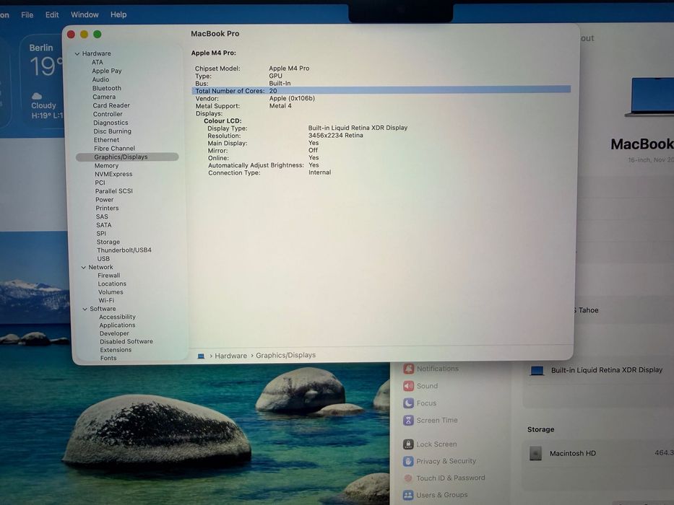Select Power in the sidebar

(105, 199)
